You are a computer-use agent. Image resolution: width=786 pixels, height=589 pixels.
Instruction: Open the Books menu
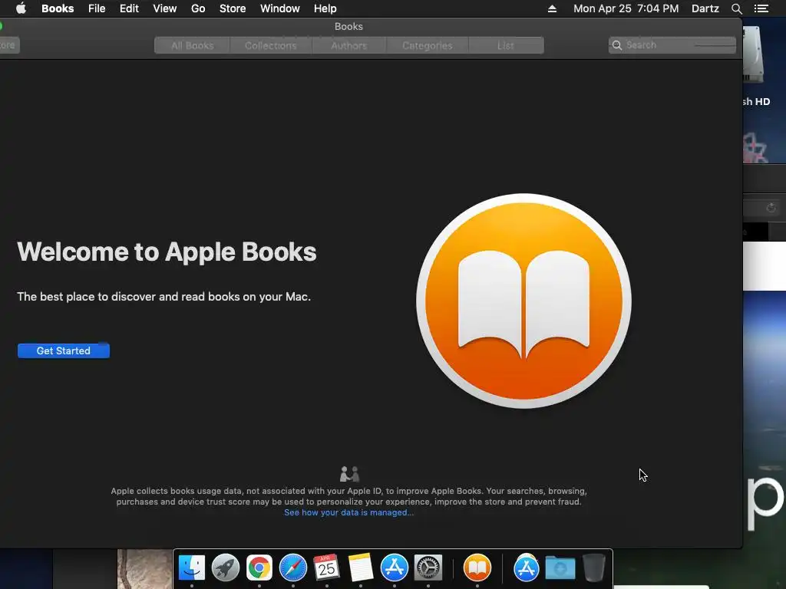coord(58,8)
